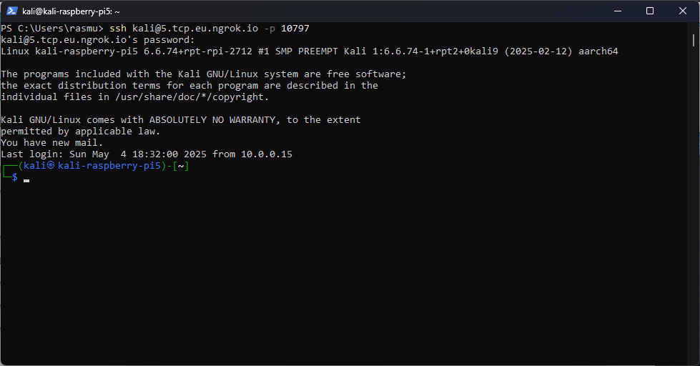
Task: Click the password prompt line
Action: (x=97, y=40)
